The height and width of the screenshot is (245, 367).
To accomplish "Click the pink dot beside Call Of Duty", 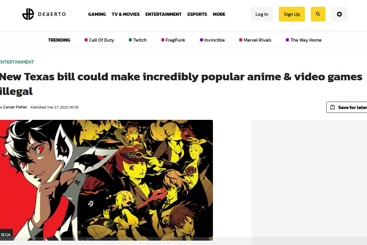I will tap(86, 40).
